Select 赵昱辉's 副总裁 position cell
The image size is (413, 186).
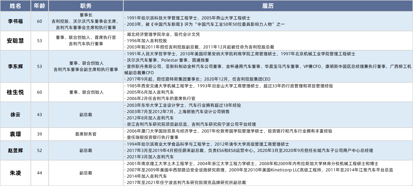tap(86, 150)
